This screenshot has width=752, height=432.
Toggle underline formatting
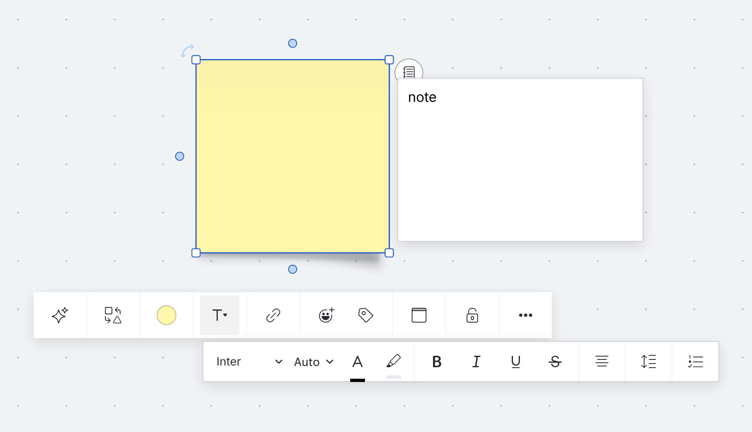pos(516,362)
